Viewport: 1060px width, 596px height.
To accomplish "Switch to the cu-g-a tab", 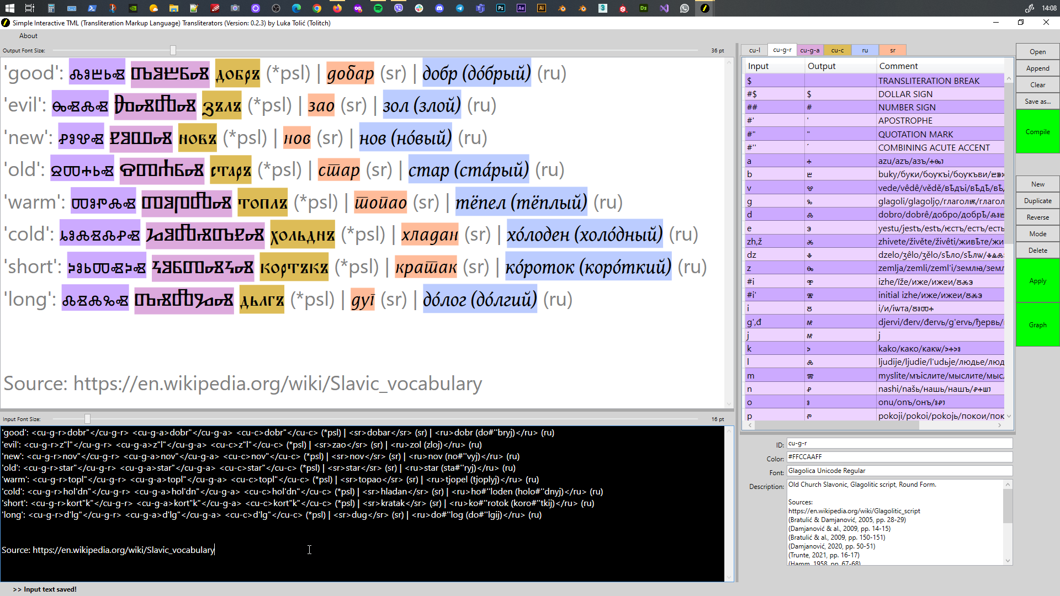I will [x=809, y=50].
